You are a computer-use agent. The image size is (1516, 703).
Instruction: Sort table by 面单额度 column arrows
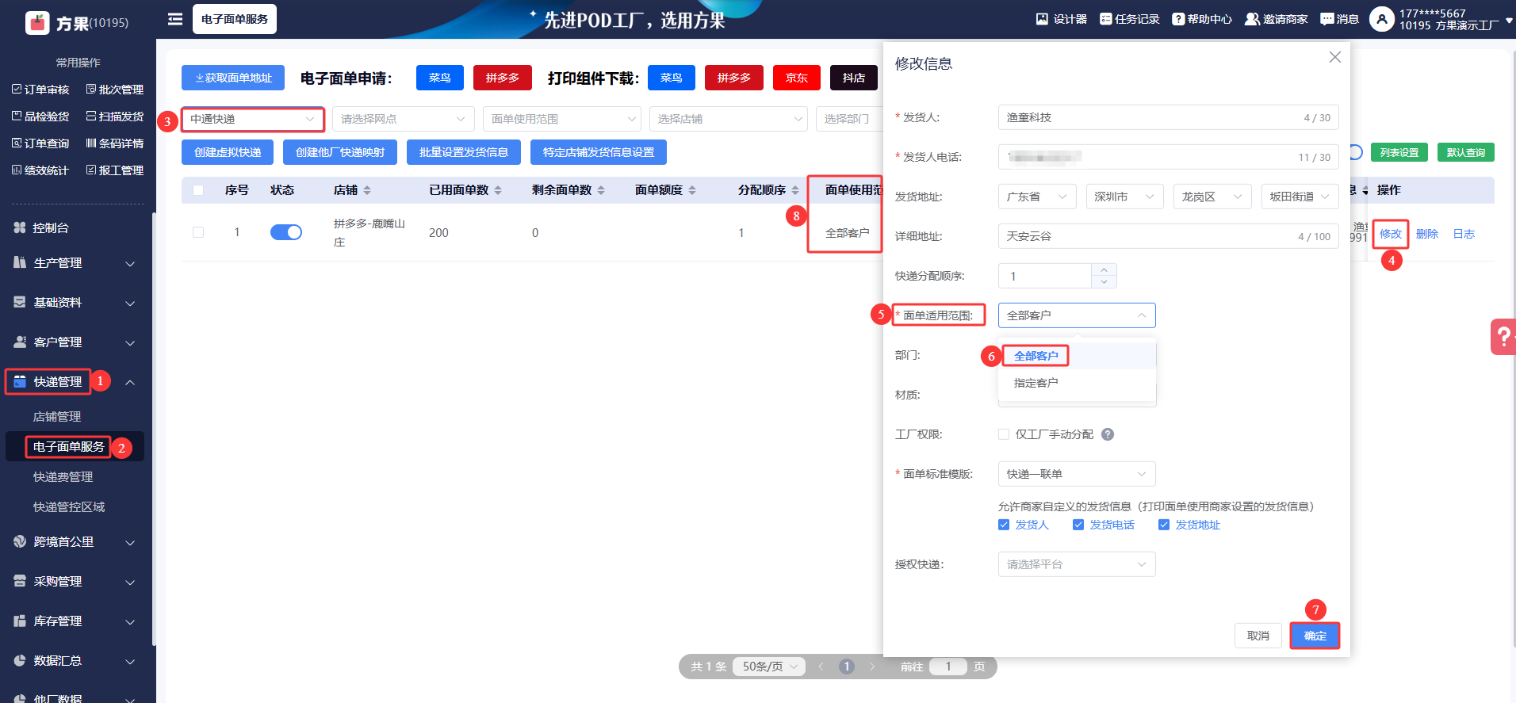pos(692,190)
